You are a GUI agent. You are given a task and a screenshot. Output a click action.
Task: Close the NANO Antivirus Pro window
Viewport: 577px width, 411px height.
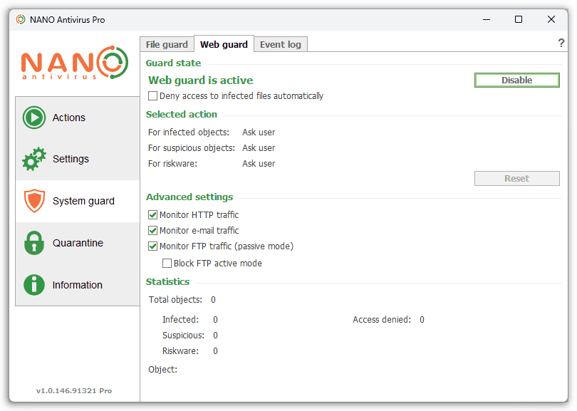coord(551,19)
